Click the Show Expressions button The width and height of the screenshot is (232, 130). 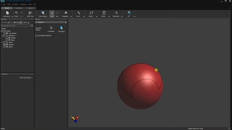pos(25,78)
